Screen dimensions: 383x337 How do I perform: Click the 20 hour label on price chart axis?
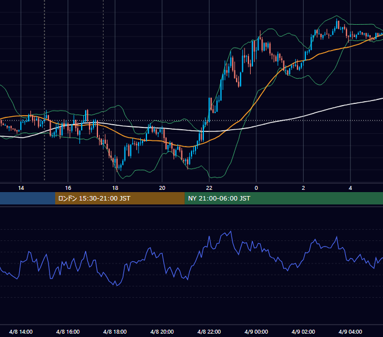pyautogui.click(x=162, y=188)
